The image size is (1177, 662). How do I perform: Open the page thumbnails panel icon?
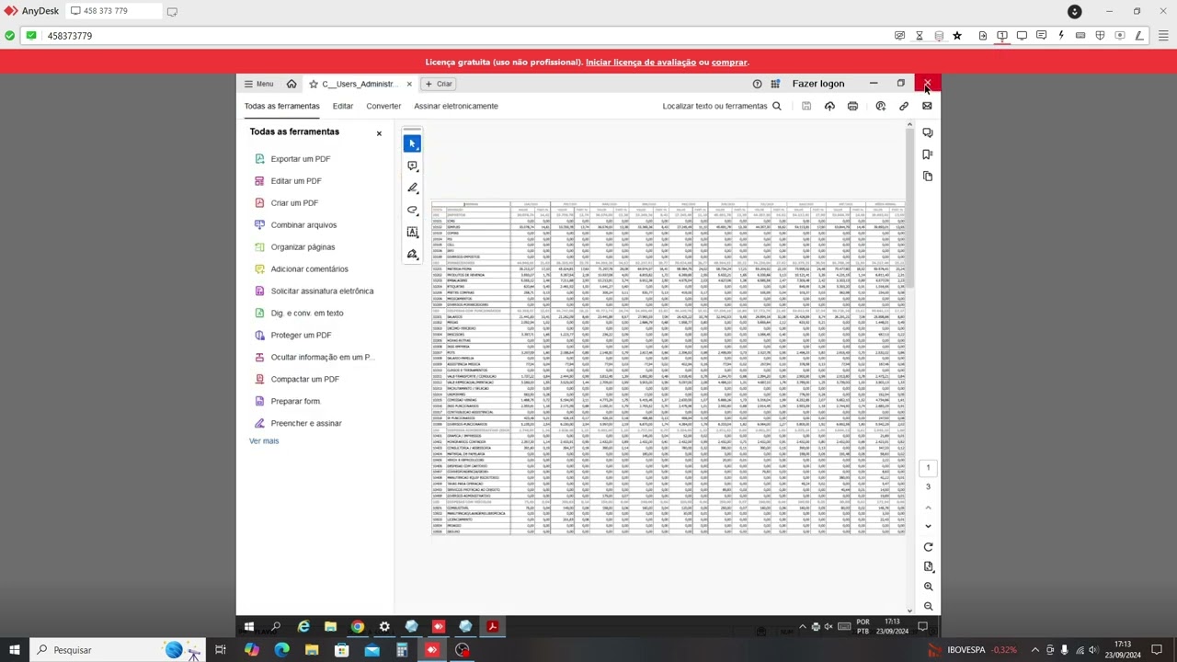tap(928, 176)
